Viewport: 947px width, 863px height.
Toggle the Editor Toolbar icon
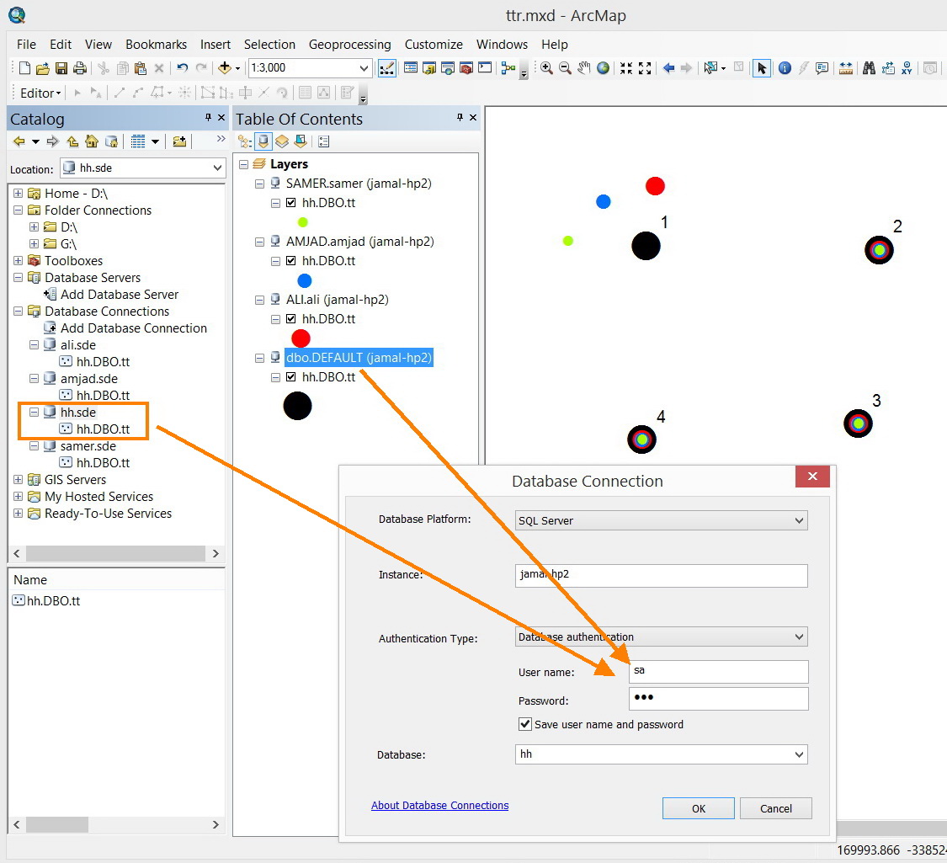pos(386,68)
